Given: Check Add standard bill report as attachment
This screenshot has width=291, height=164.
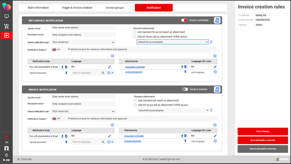Looking at the screenshot, I should [x=135, y=101].
